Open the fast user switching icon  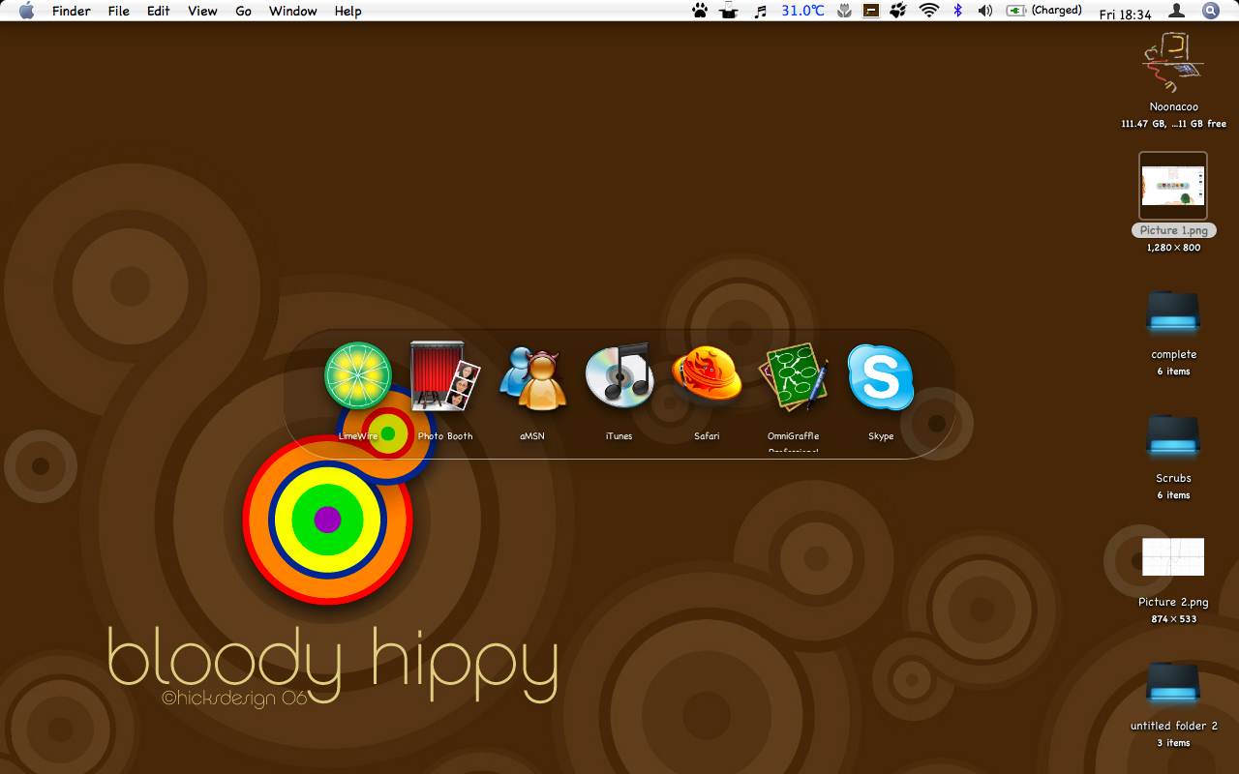[1176, 11]
